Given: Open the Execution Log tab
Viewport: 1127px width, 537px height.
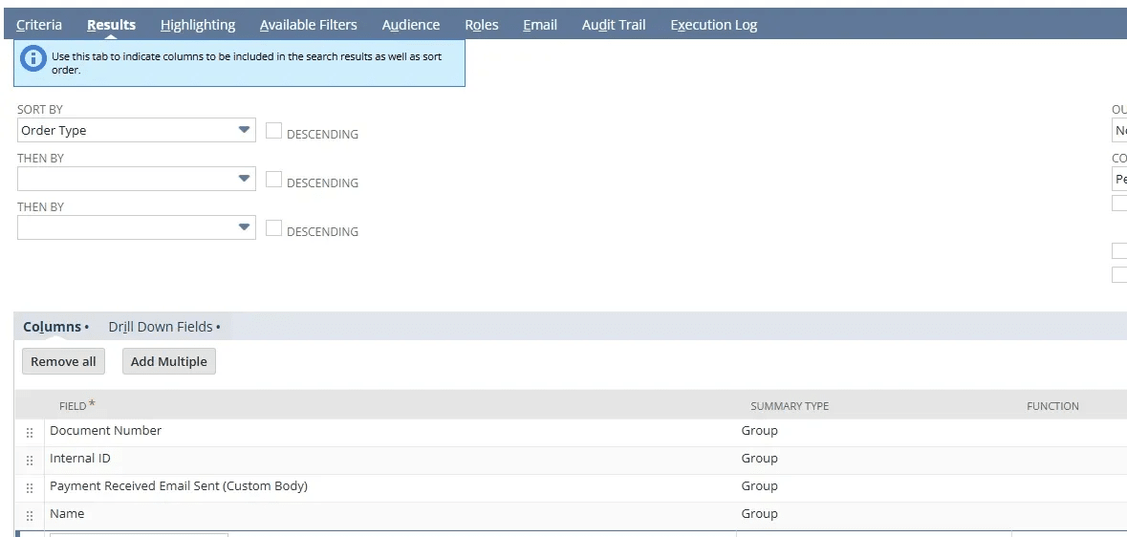Looking at the screenshot, I should coord(714,25).
